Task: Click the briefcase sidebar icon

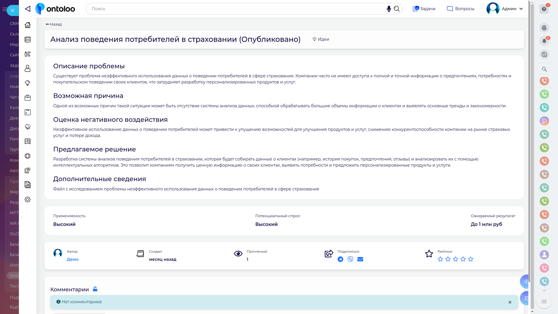Action: pyautogui.click(x=28, y=98)
